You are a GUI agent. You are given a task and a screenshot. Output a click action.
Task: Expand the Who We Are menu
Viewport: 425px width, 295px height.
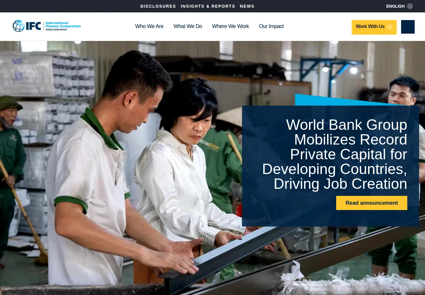point(149,26)
